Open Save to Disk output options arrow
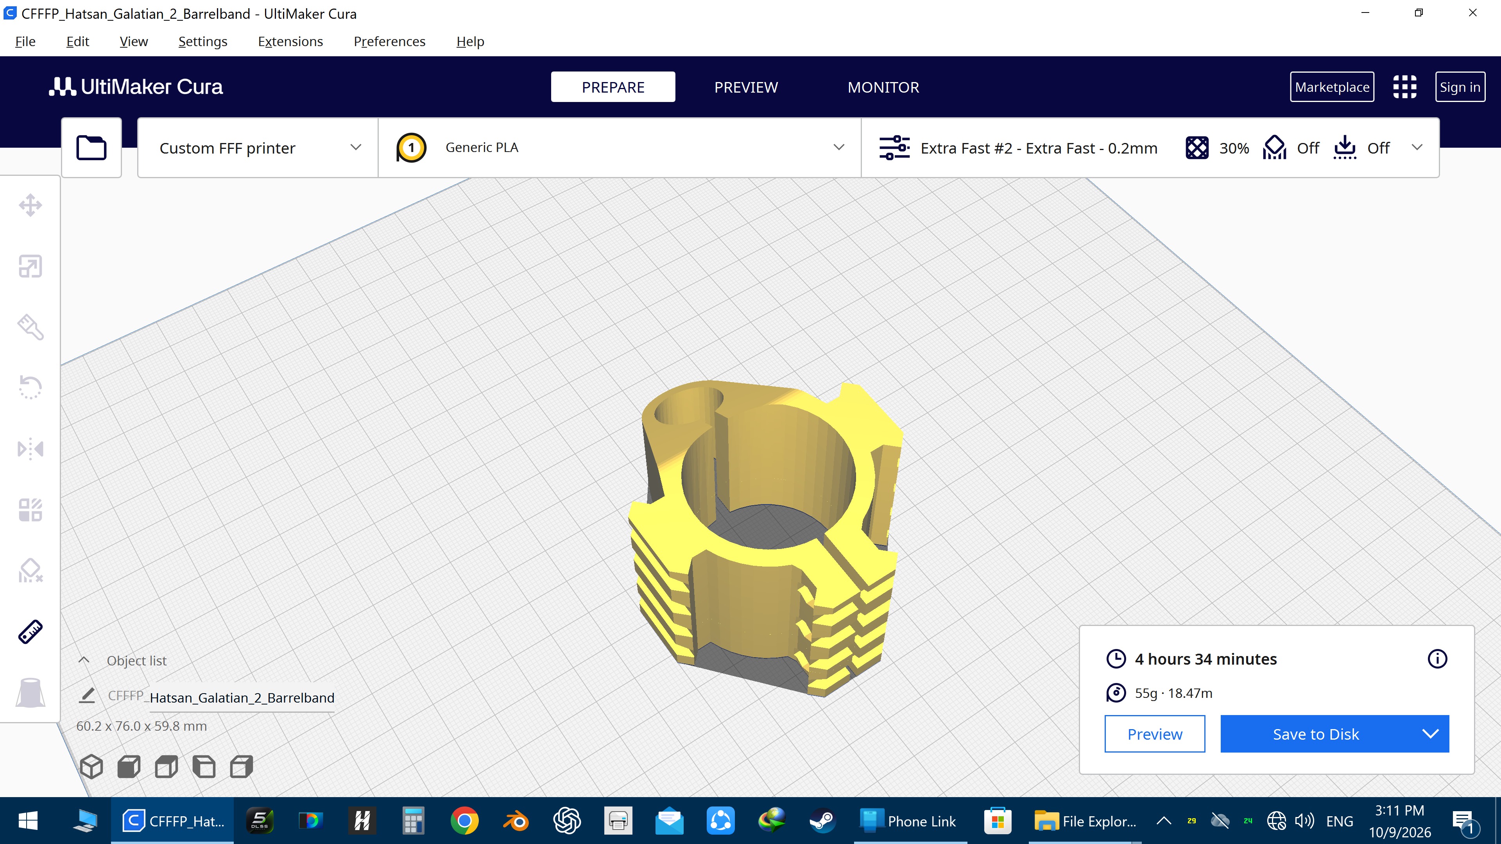 pyautogui.click(x=1430, y=734)
